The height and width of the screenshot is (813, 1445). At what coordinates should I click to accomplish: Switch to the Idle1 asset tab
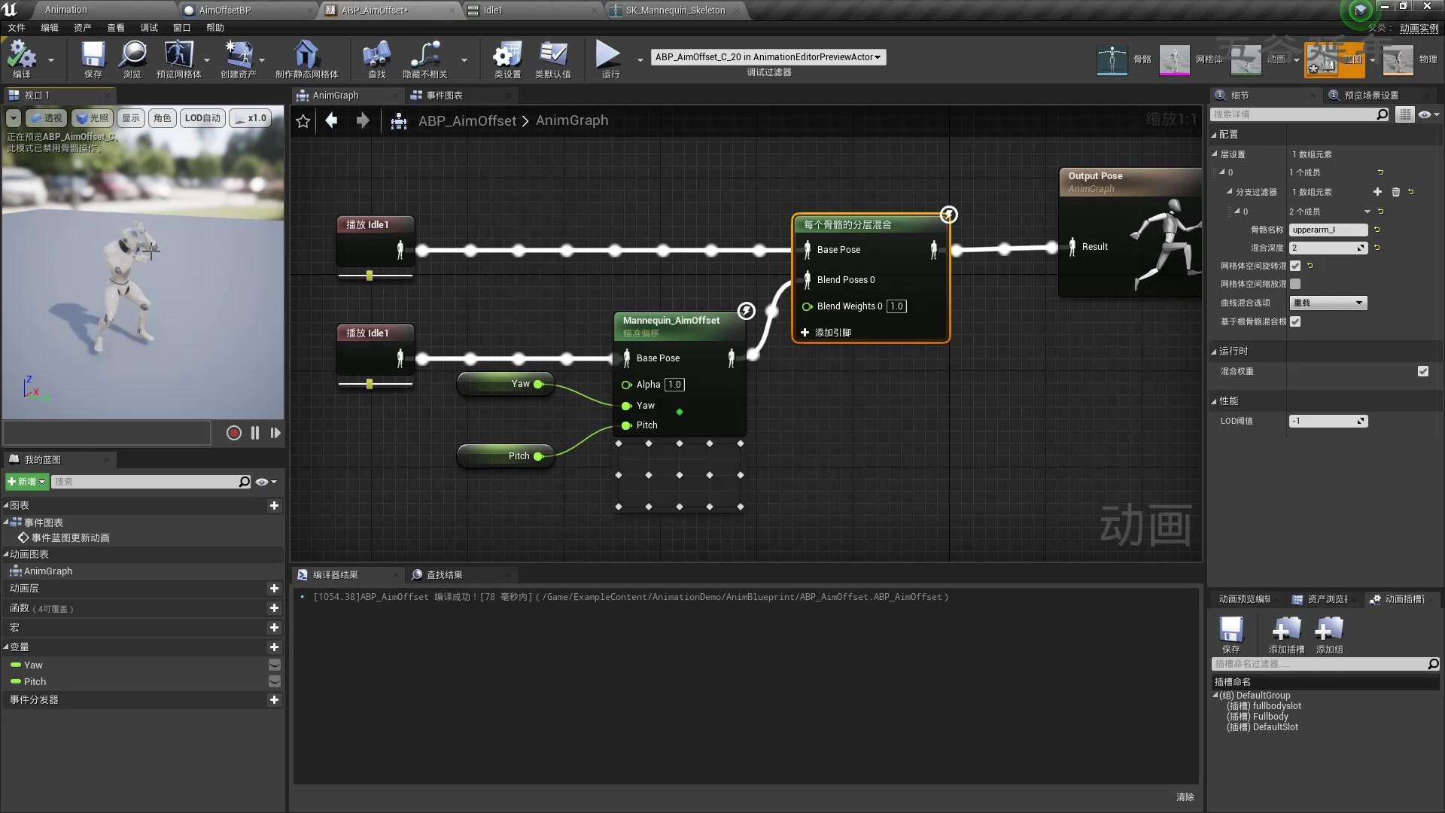pos(493,11)
